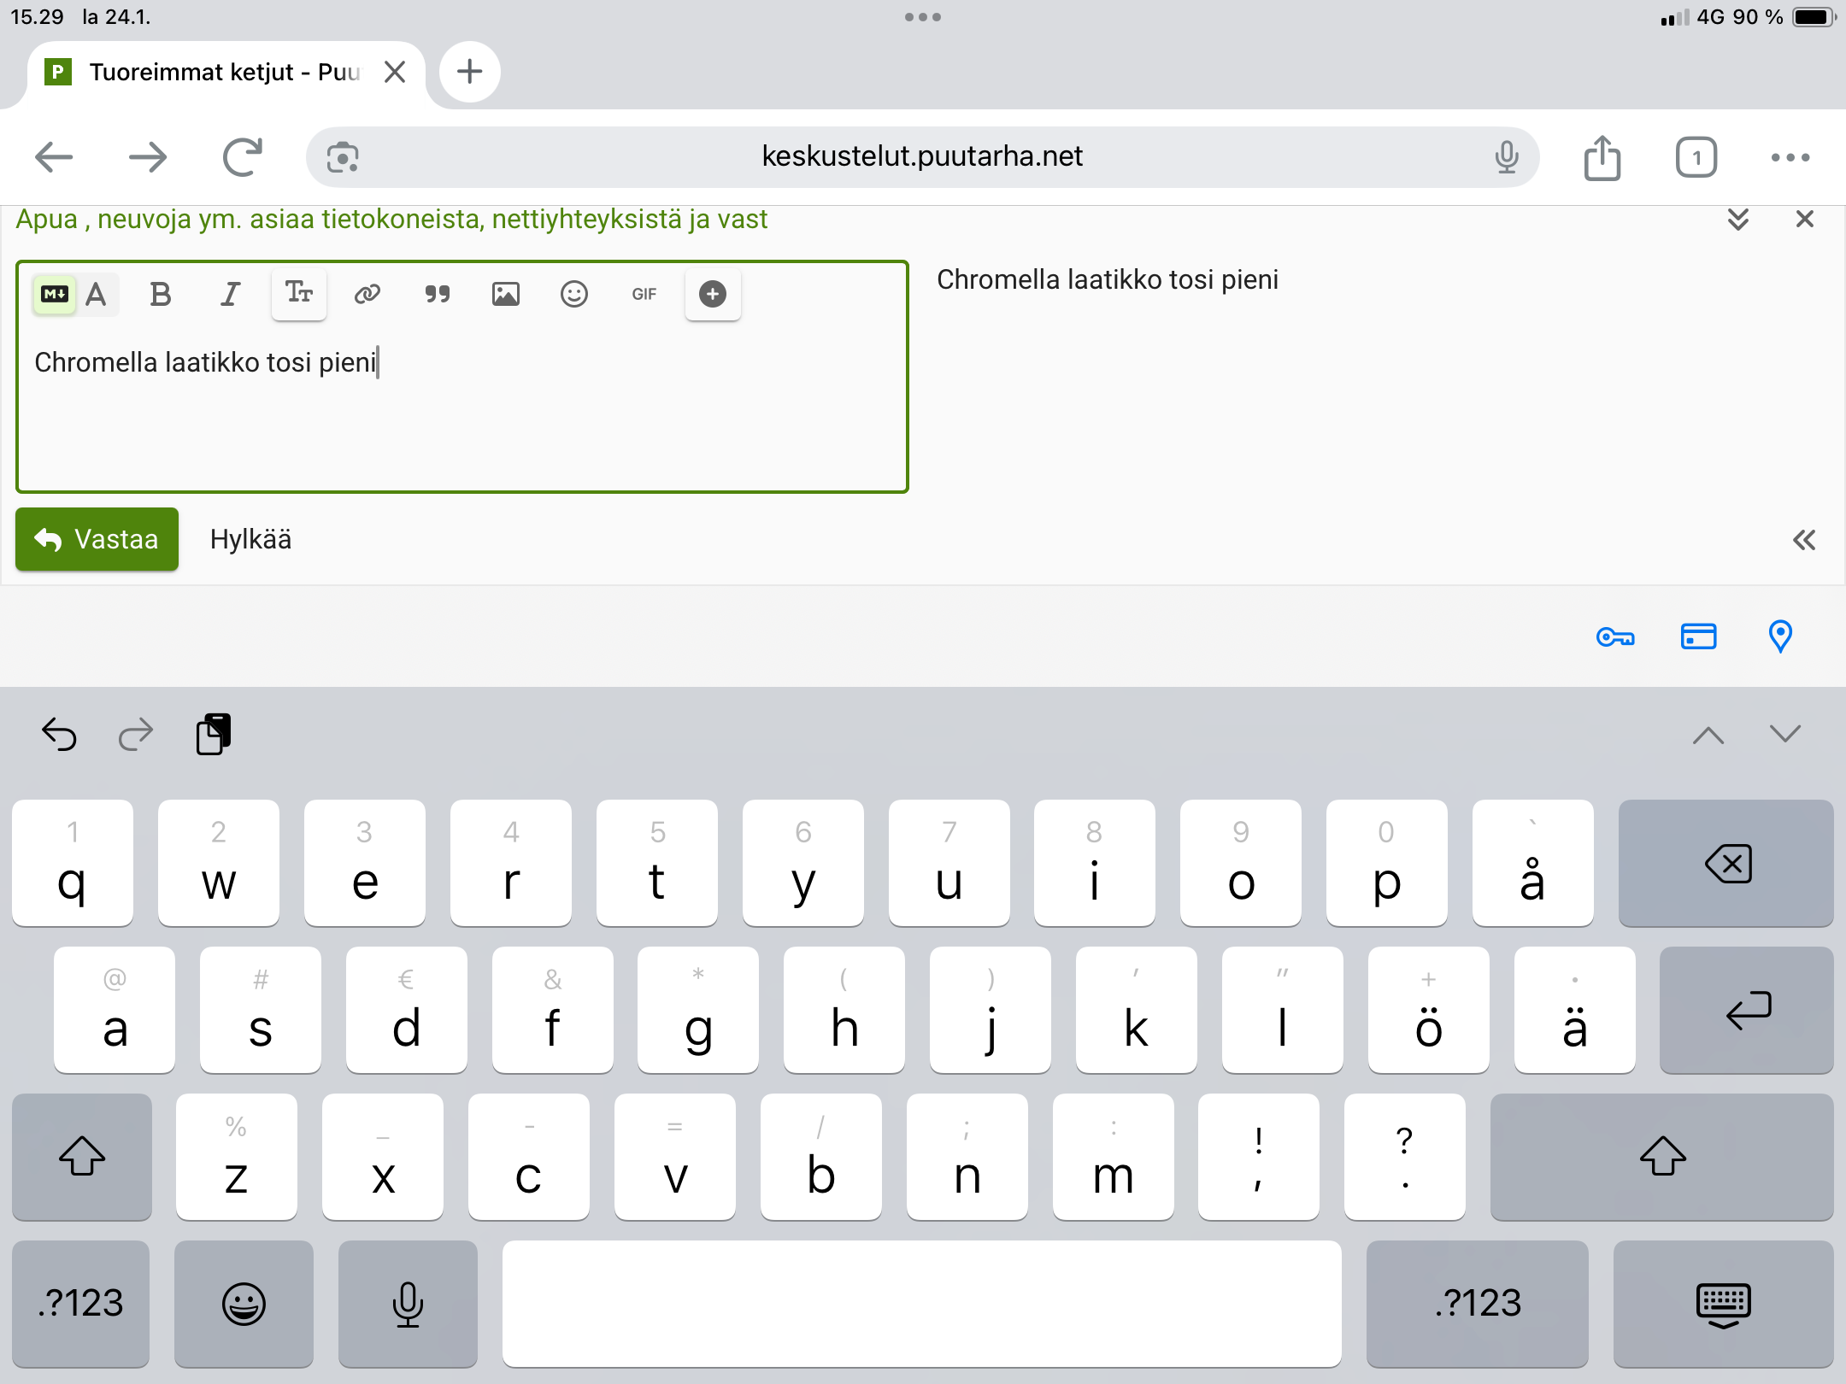Toggle italic text formatting
The width and height of the screenshot is (1846, 1384).
point(230,294)
